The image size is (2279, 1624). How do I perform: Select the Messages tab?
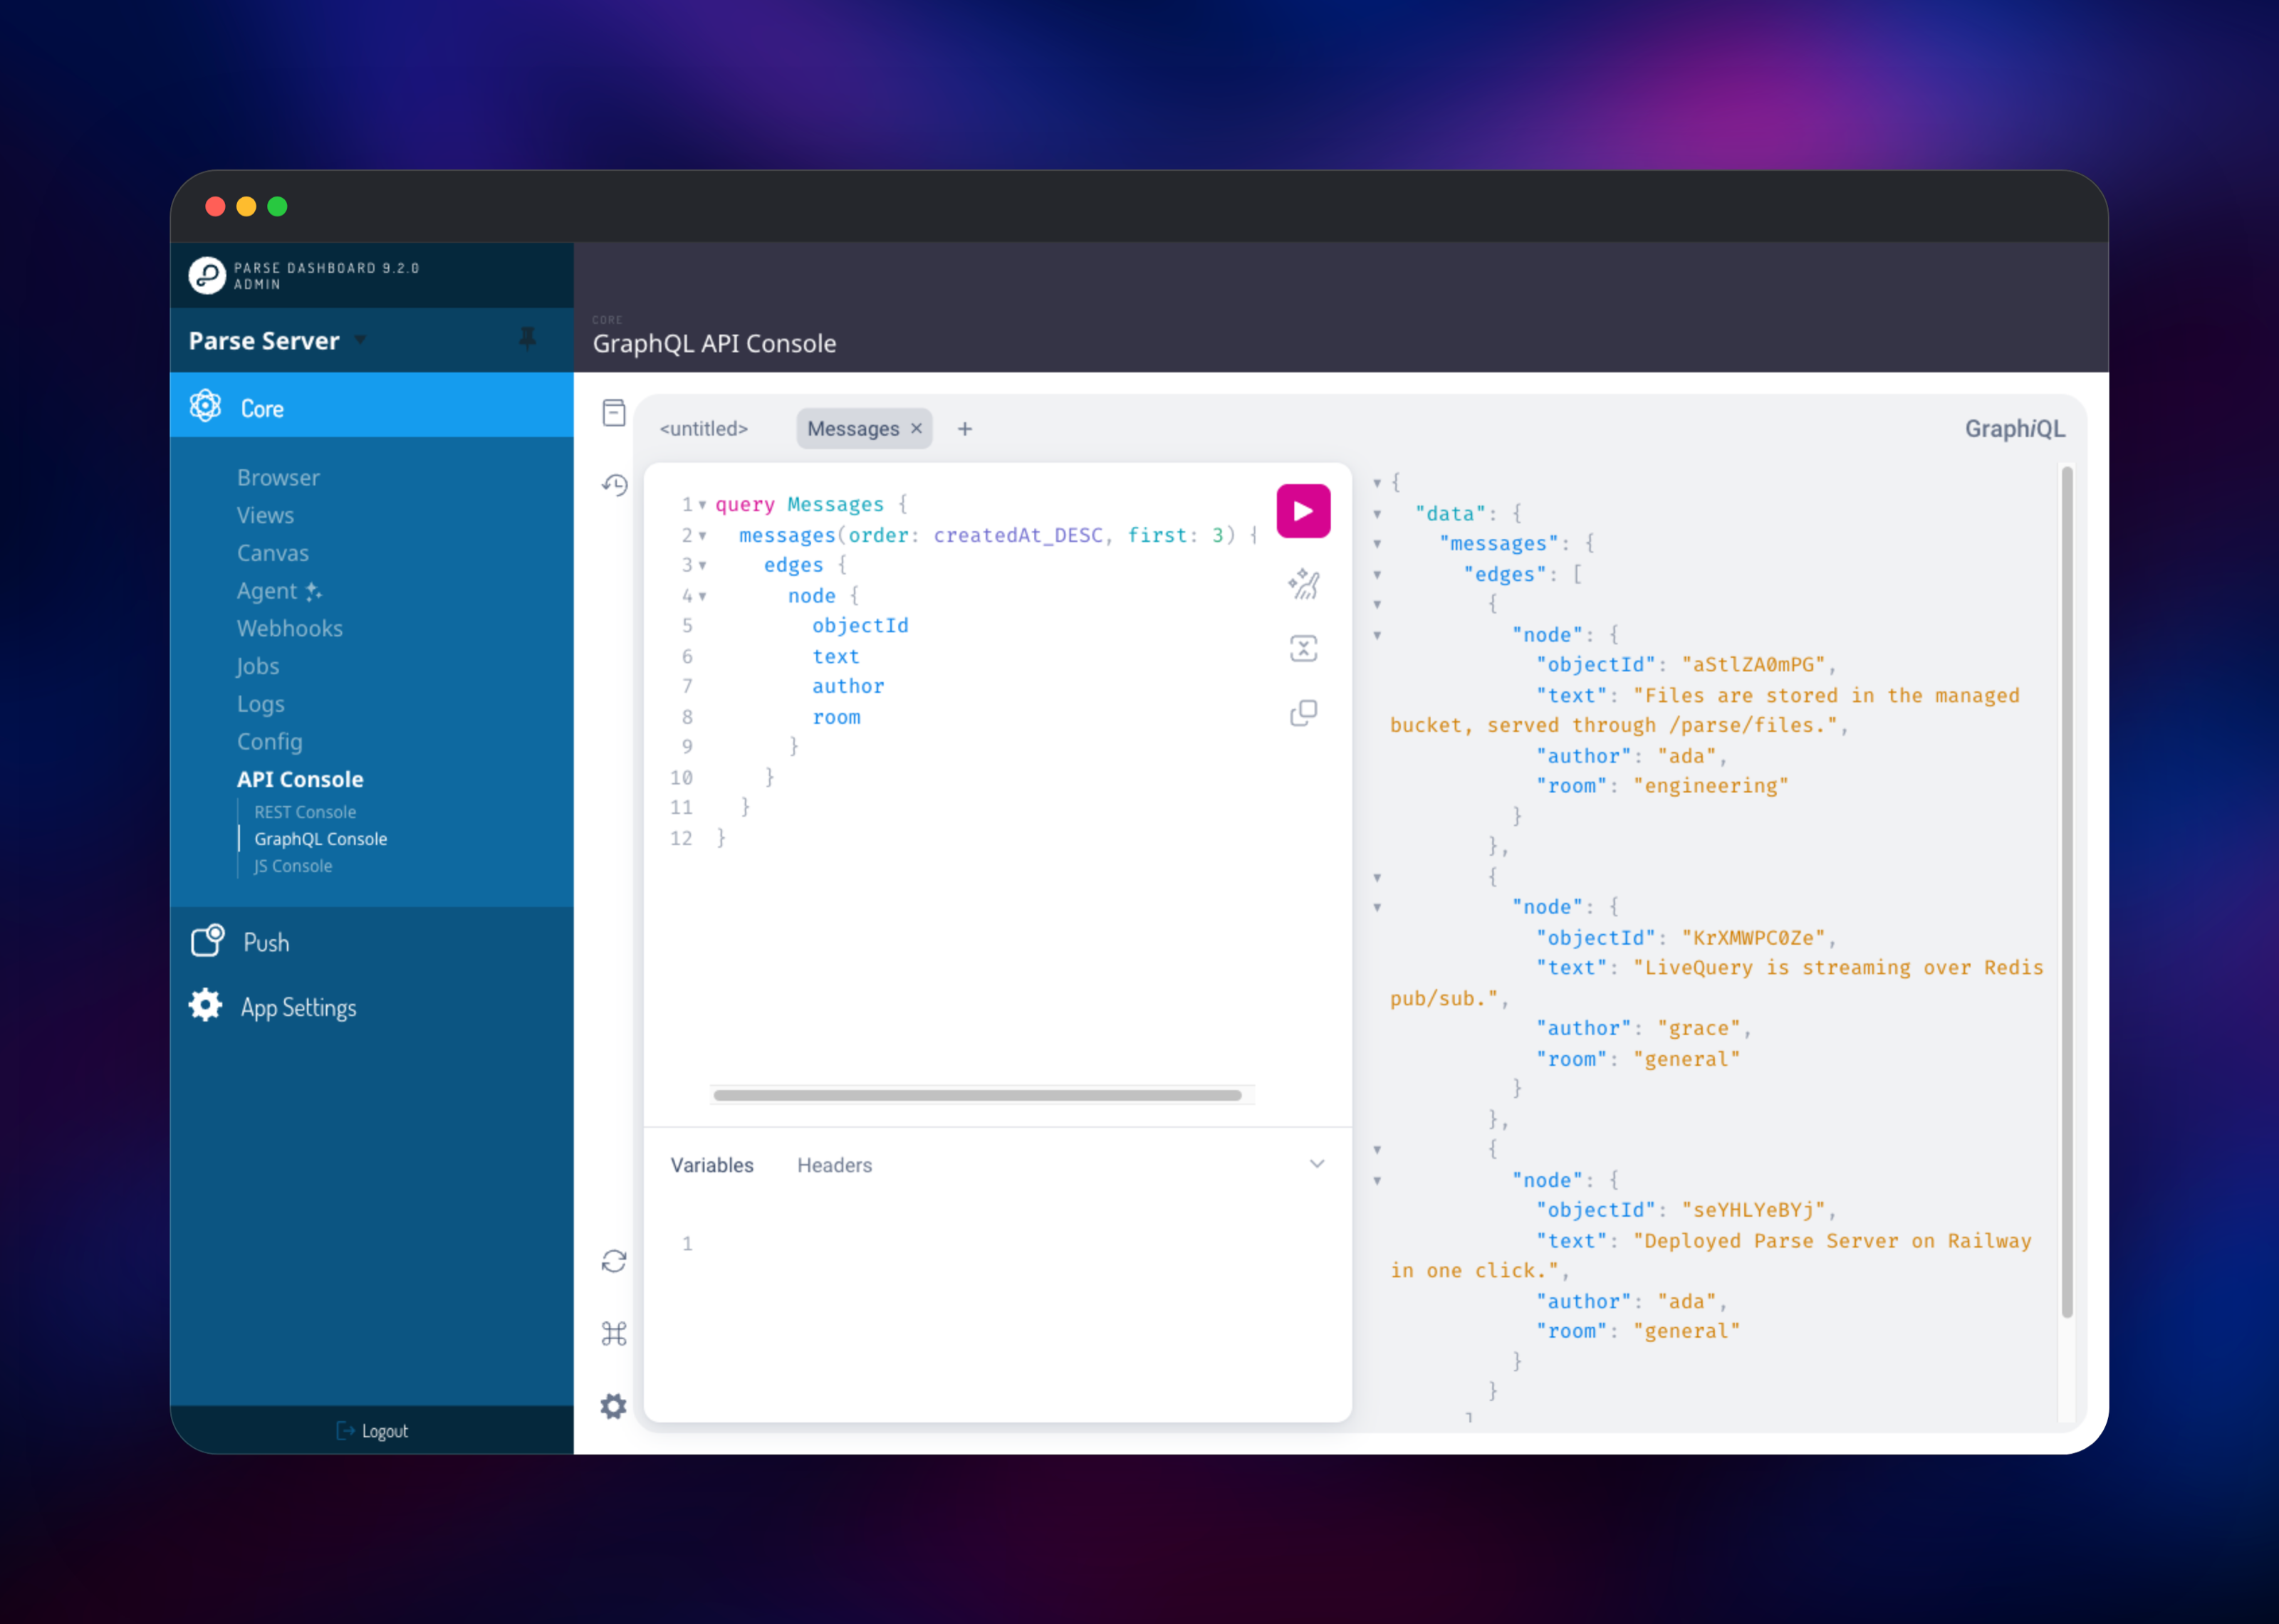[x=853, y=429]
